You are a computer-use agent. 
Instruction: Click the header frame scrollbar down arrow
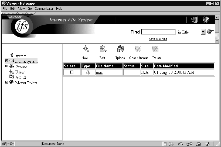pyautogui.click(x=217, y=41)
